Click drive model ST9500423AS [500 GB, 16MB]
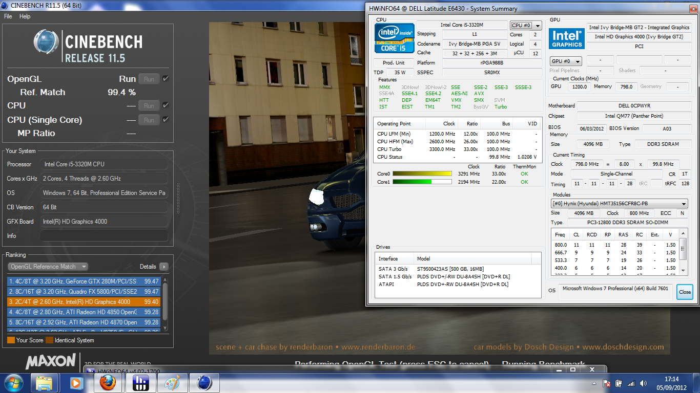The width and height of the screenshot is (700, 393). point(450,269)
